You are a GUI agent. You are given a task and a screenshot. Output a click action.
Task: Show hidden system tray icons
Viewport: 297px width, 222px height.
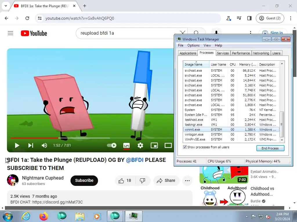(247, 217)
